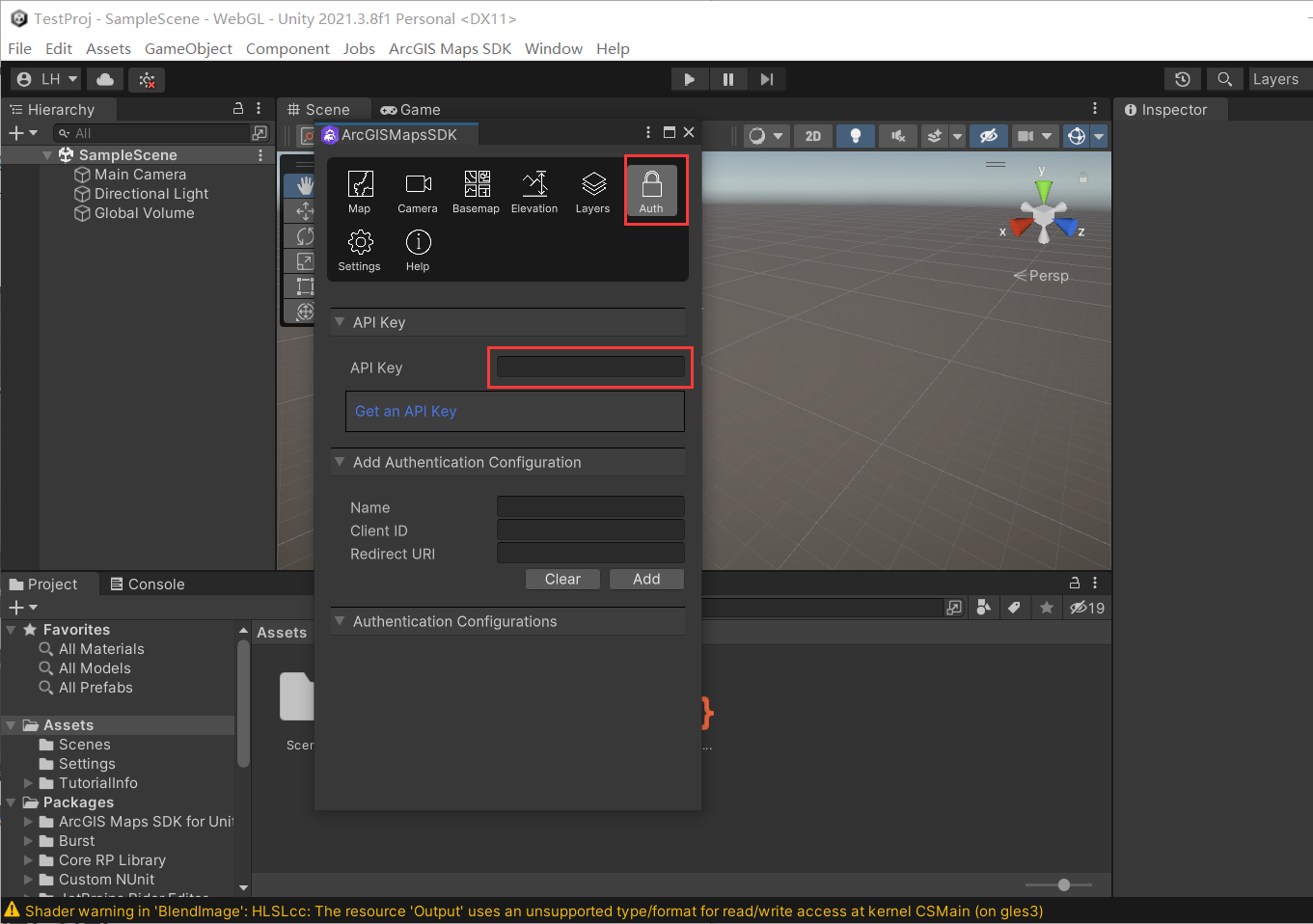Select the Elevation tool icon
The width and height of the screenshot is (1313, 924).
(534, 192)
